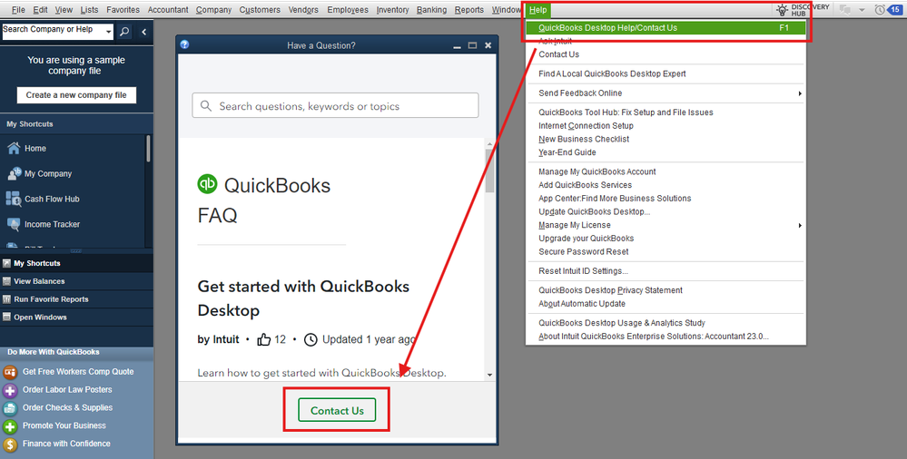Click the My Shortcuts list scrollbar
The height and width of the screenshot is (459, 907).
149,149
